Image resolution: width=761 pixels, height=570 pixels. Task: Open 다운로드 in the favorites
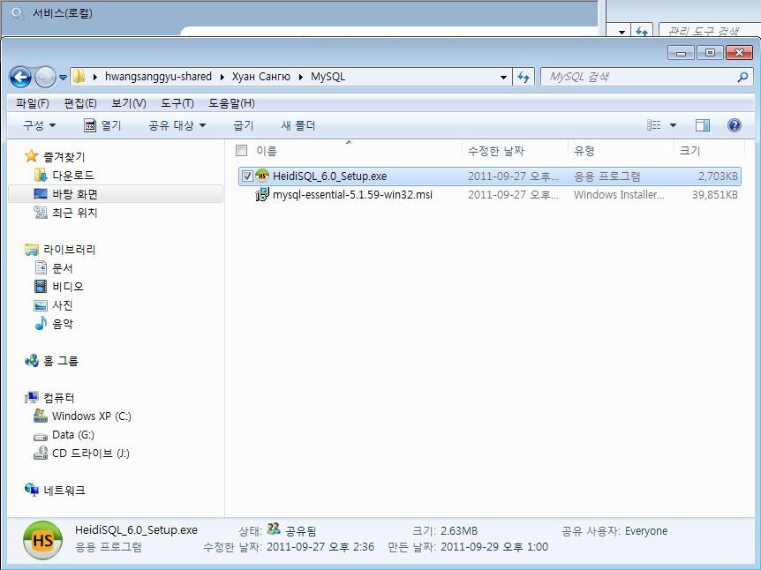73,175
